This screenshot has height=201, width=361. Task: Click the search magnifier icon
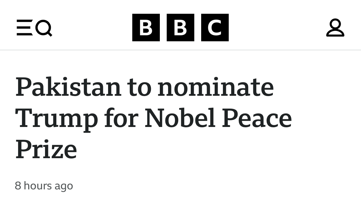click(44, 28)
